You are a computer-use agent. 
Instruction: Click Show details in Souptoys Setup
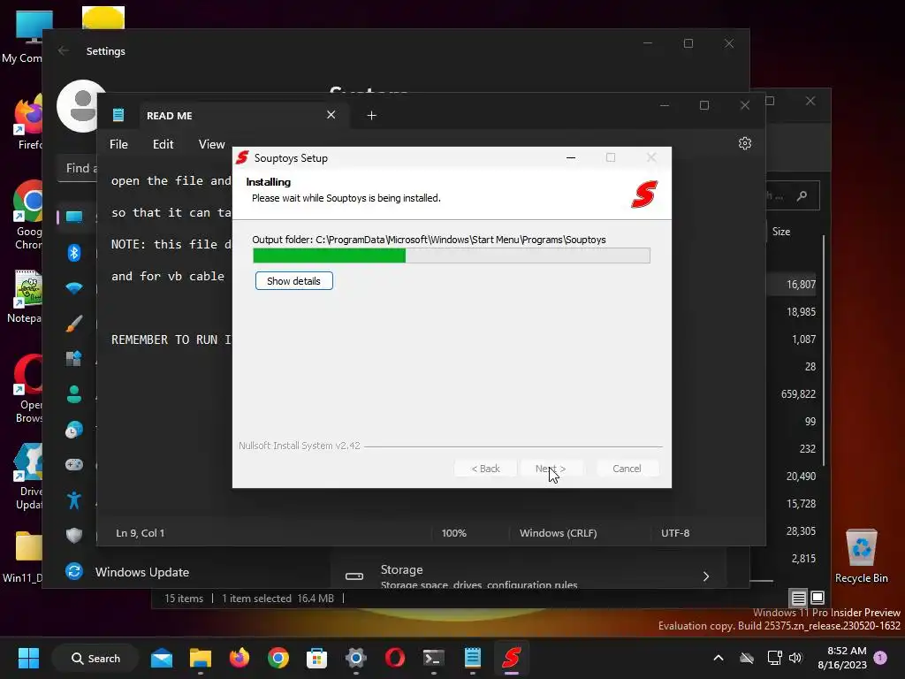[293, 281]
